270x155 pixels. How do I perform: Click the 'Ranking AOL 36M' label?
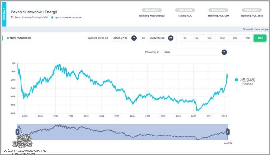point(252,16)
